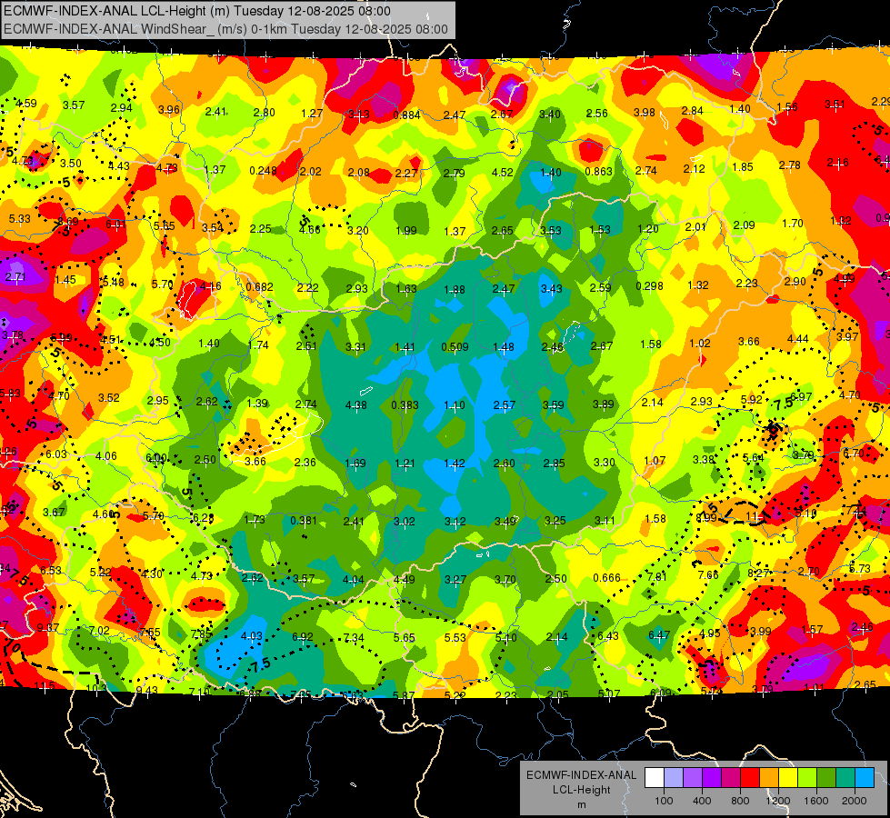Click the wind shear value 6.47
This screenshot has height=818, width=890.
click(x=659, y=634)
